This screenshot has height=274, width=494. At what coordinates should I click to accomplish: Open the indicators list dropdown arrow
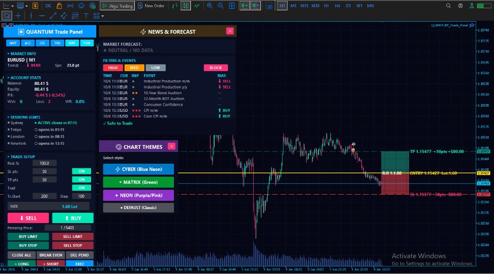pyautogui.click(x=26, y=6)
